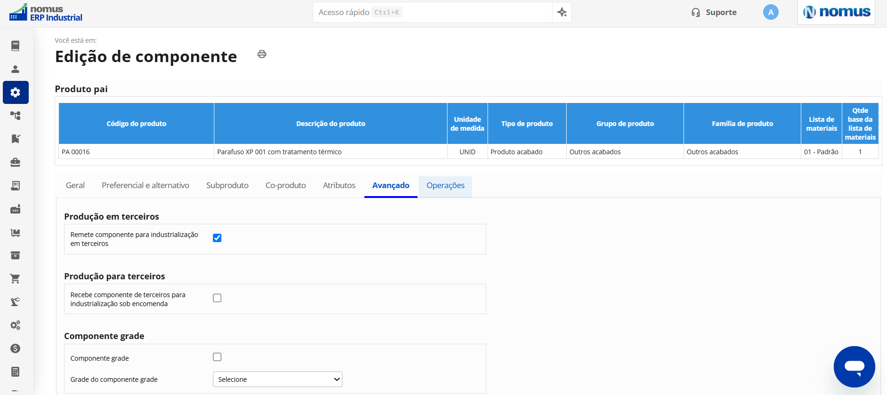The image size is (887, 395).
Task: Open the shopping cart sidebar icon
Action: tap(16, 279)
